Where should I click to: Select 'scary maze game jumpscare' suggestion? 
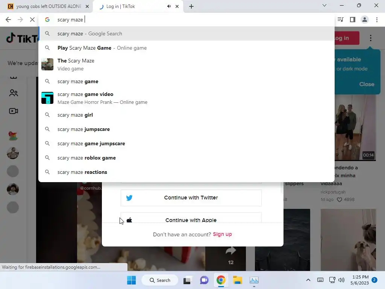point(186,143)
